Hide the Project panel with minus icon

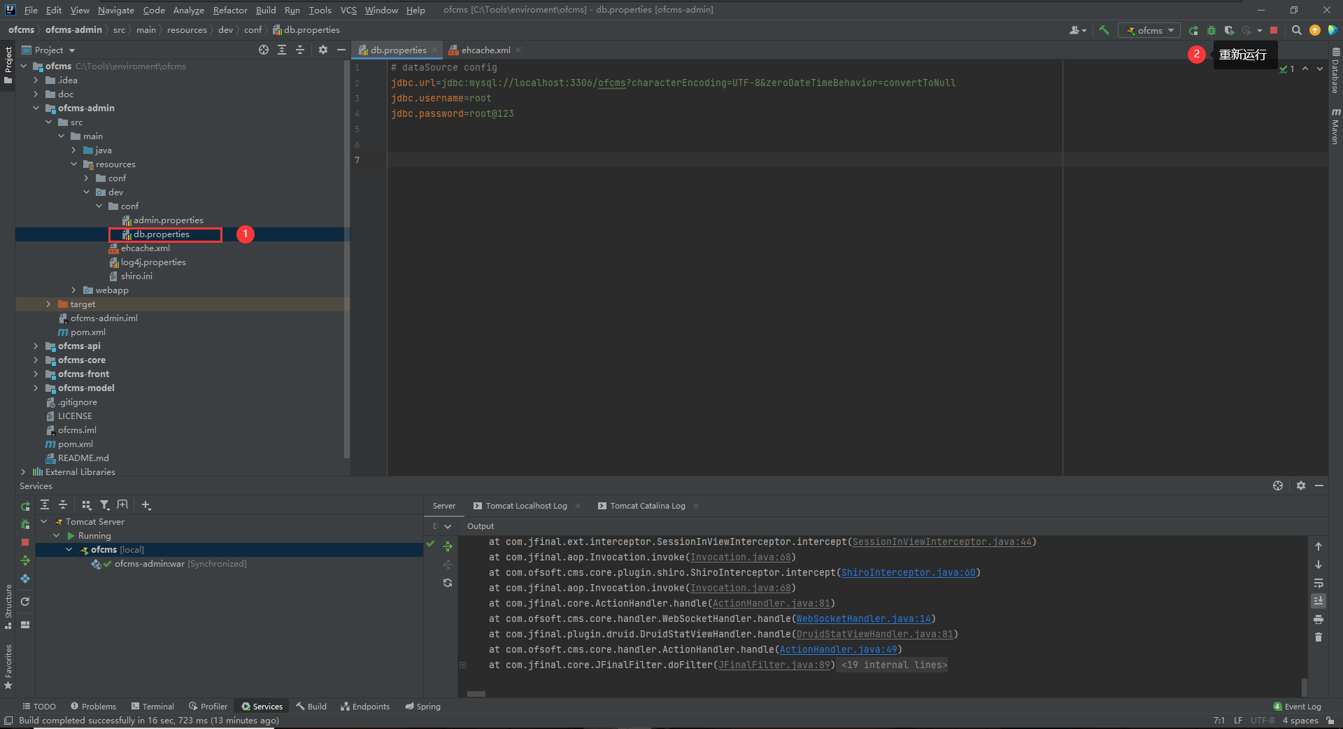point(341,50)
